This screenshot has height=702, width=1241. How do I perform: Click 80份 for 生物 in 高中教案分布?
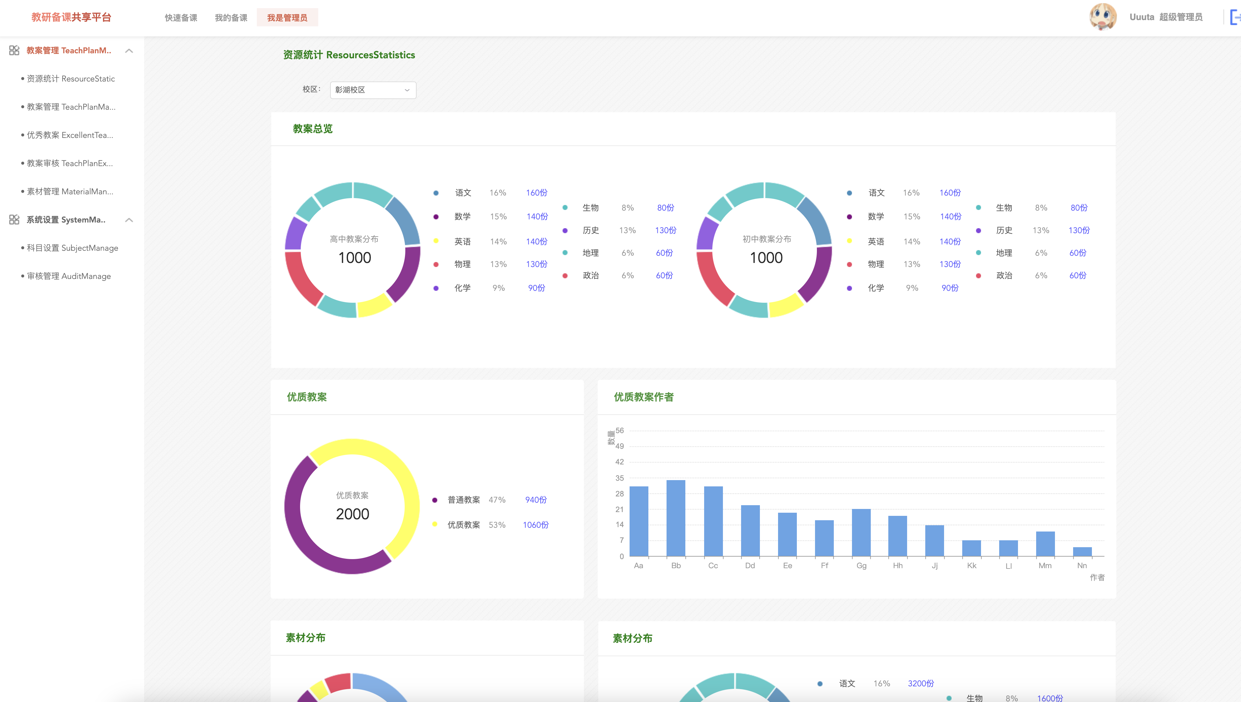pyautogui.click(x=666, y=208)
